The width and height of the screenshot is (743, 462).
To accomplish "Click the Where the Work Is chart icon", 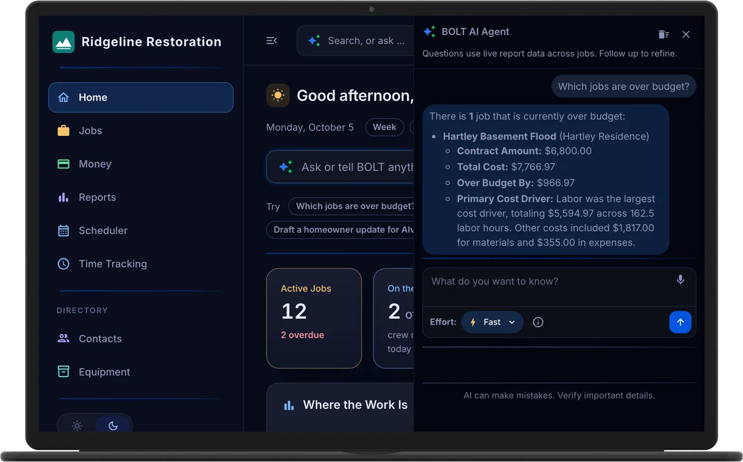I will pos(289,406).
